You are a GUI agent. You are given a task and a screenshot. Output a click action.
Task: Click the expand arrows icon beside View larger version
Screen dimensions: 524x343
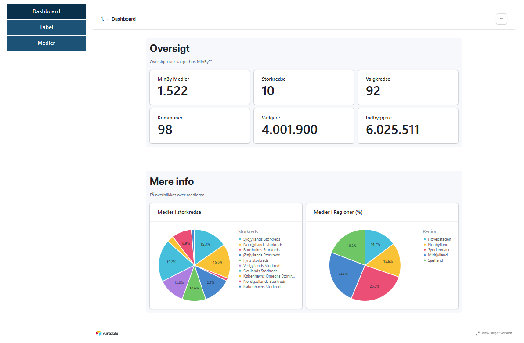[x=477, y=333]
